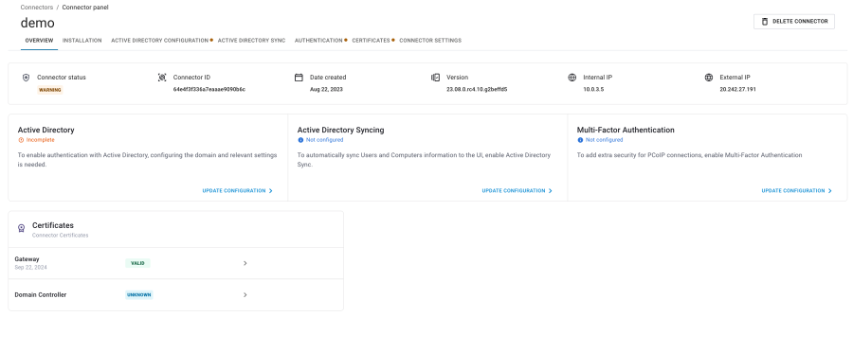The width and height of the screenshot is (853, 352).
Task: Click the trash icon on Delete Connector
Action: 764,22
